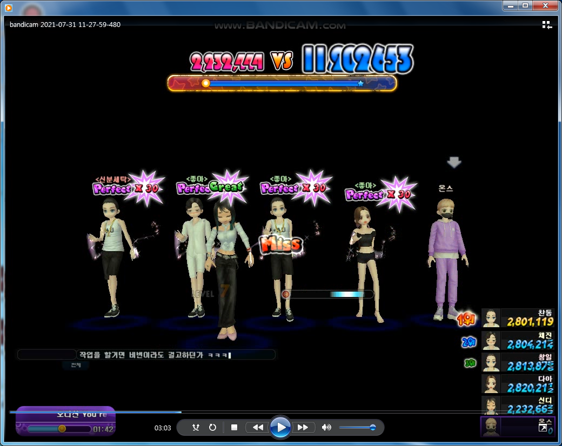Click the blue 11,202,653 team score
The width and height of the screenshot is (562, 446).
point(358,59)
